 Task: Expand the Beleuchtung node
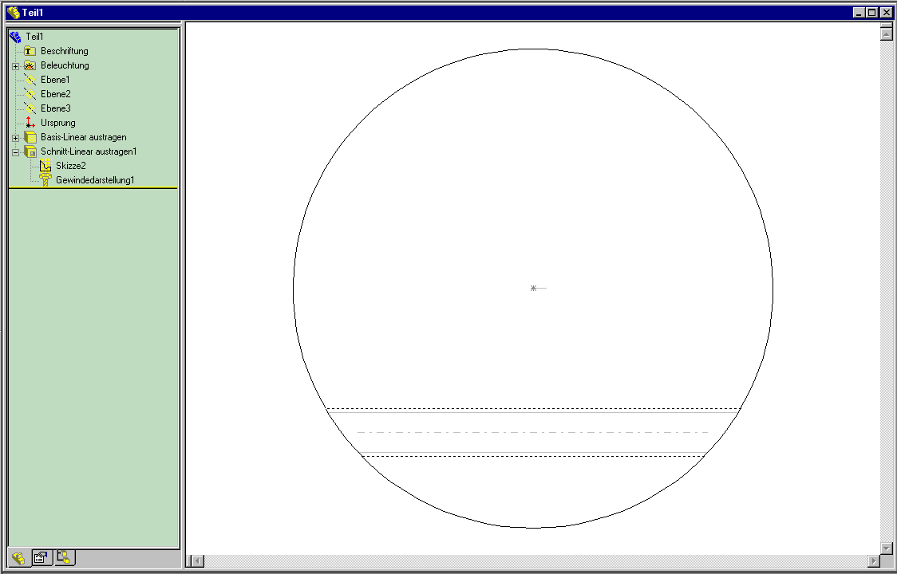click(15, 66)
